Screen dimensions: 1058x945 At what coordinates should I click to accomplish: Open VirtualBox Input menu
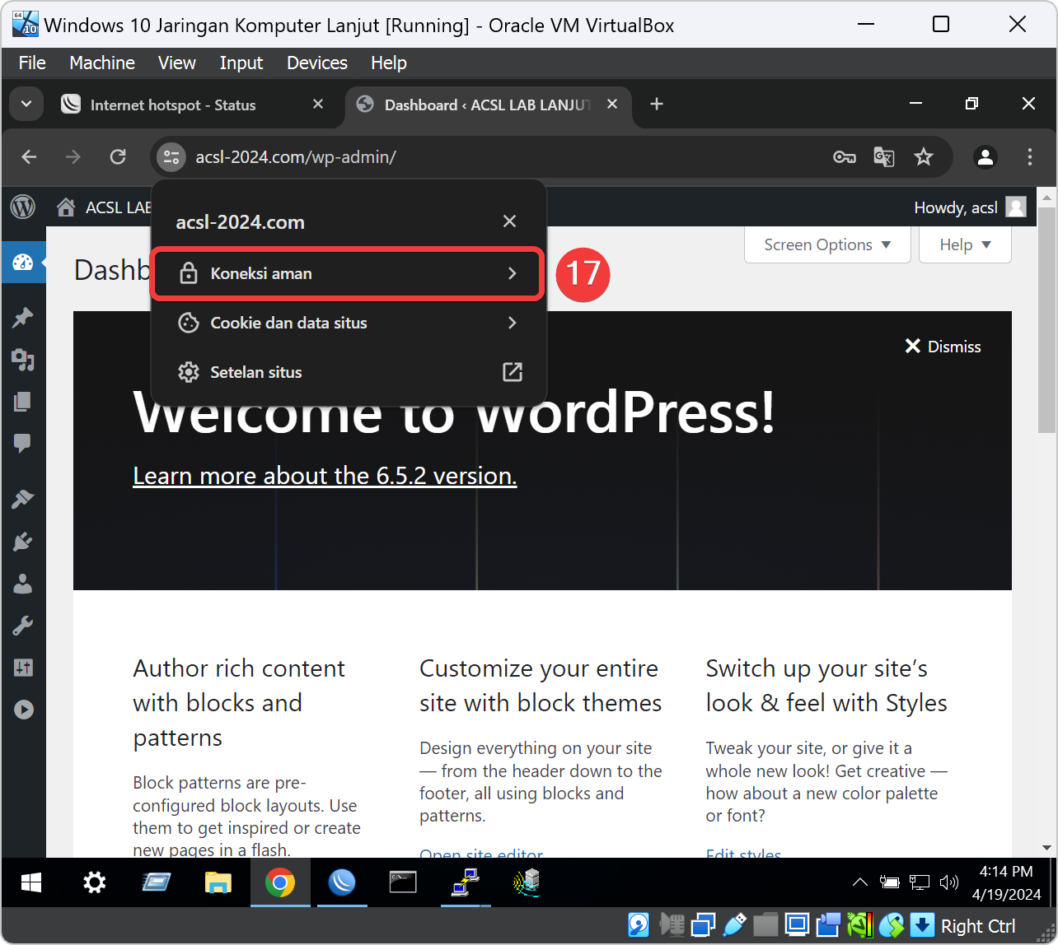(x=241, y=63)
